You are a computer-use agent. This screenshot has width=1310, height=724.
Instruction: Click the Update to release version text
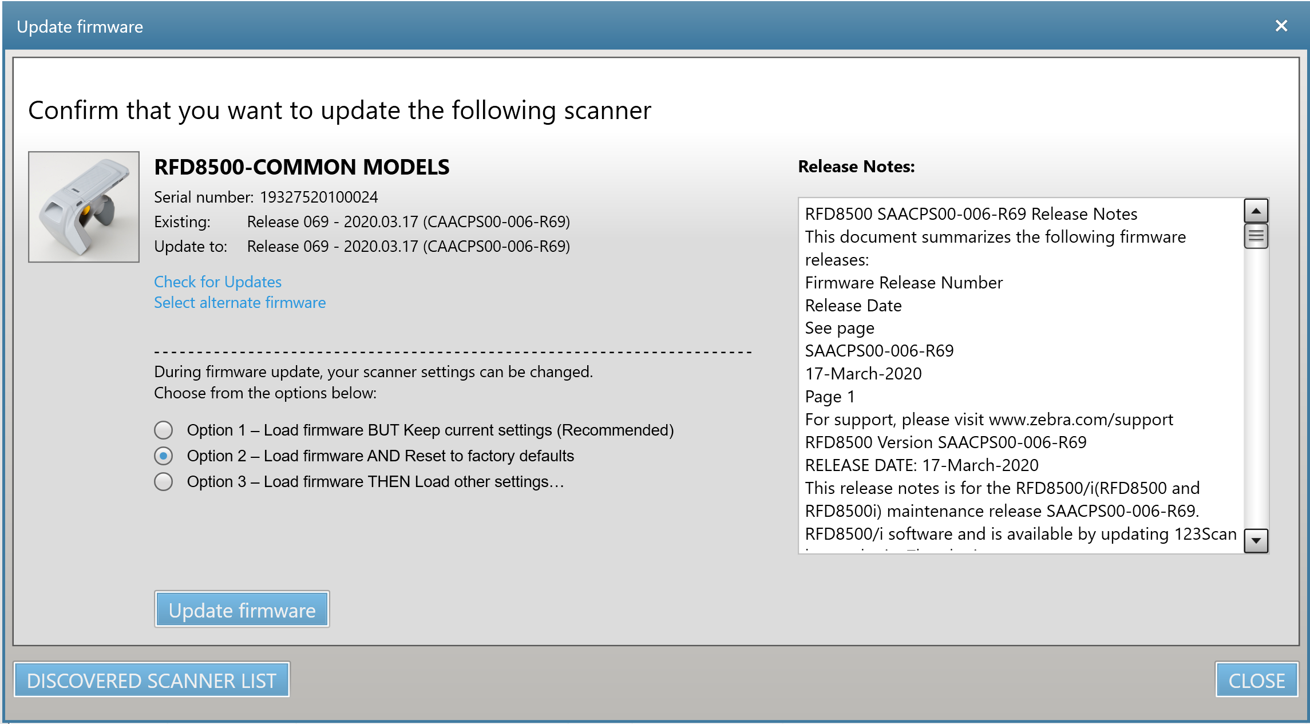[409, 246]
